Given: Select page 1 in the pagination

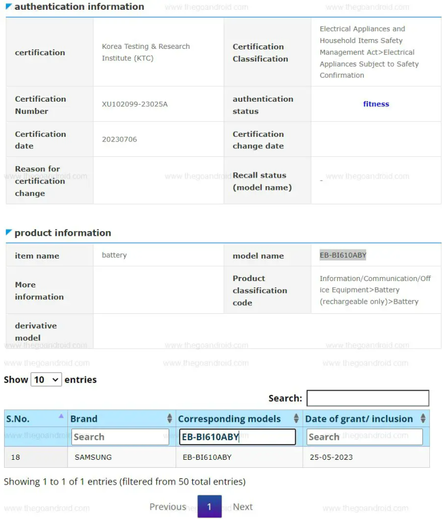Looking at the screenshot, I should 209,507.
